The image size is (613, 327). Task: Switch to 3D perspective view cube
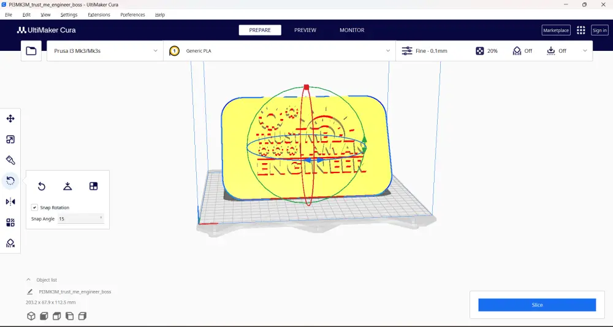(x=31, y=316)
